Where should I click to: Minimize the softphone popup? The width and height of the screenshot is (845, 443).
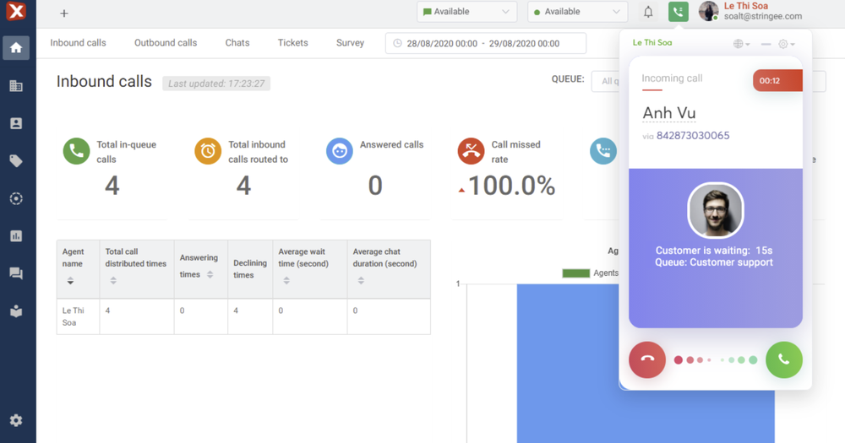coord(766,44)
